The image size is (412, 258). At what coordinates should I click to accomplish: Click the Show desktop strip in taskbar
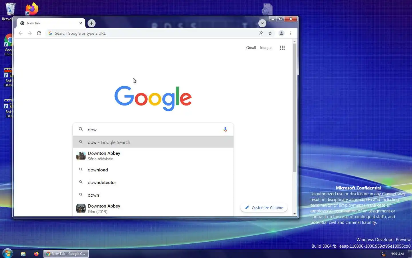coord(410,254)
